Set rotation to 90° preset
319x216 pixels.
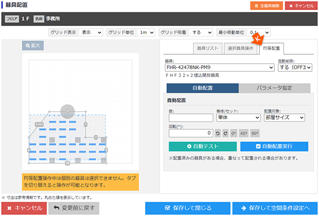pyautogui.click(x=255, y=133)
